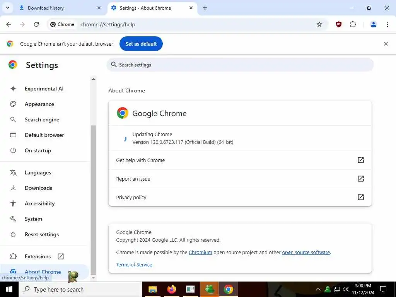The image size is (396, 297).
Task: Open Default browser settings
Action: point(44,135)
